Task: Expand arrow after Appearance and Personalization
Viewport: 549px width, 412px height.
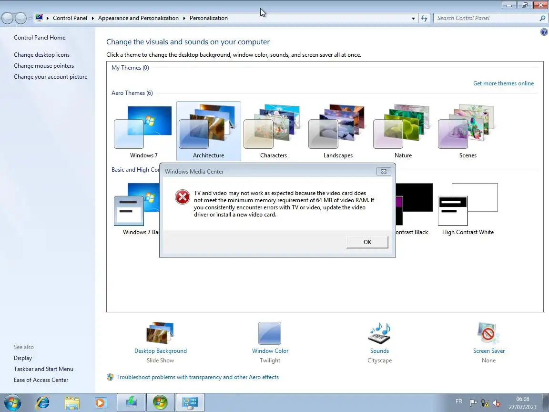Action: [184, 18]
